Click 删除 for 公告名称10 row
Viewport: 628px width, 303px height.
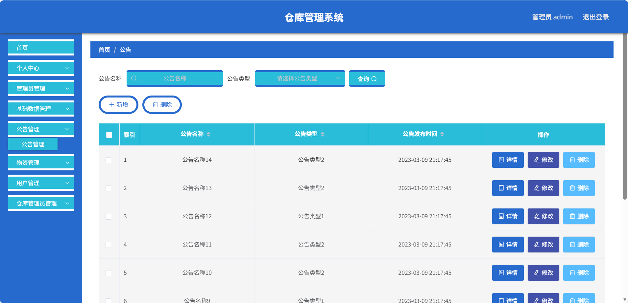point(579,273)
